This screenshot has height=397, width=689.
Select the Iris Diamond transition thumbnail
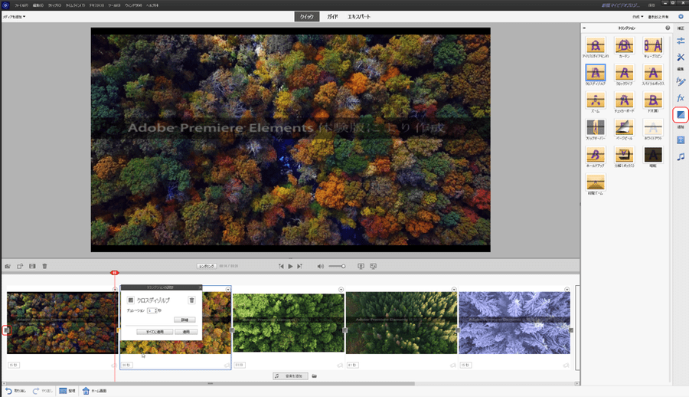596,45
